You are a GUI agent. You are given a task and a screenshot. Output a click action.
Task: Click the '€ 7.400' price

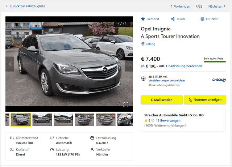[x=150, y=59]
